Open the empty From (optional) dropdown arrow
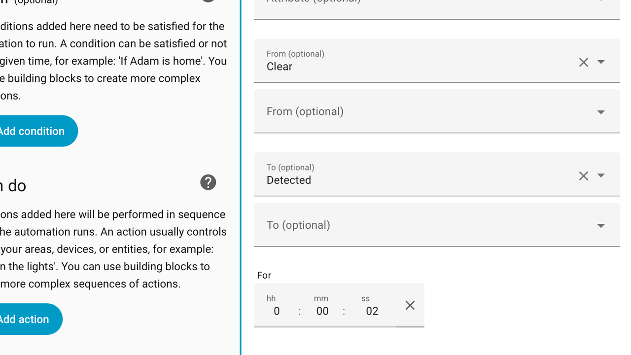This screenshot has width=631, height=355. coord(601,112)
